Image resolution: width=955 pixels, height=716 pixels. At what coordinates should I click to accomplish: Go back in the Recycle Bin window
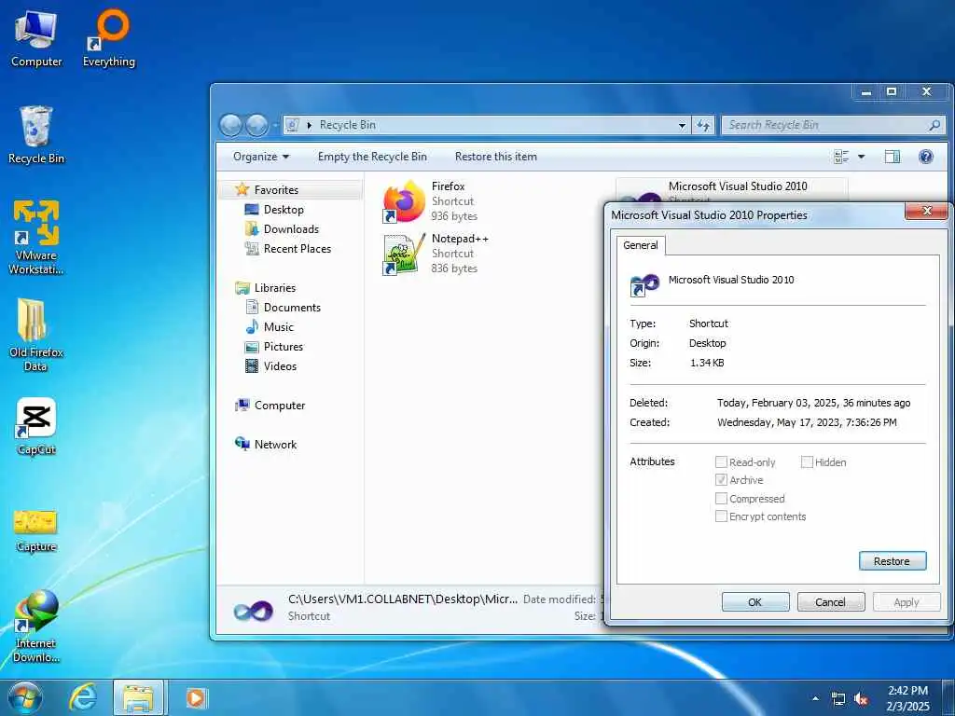click(x=231, y=126)
